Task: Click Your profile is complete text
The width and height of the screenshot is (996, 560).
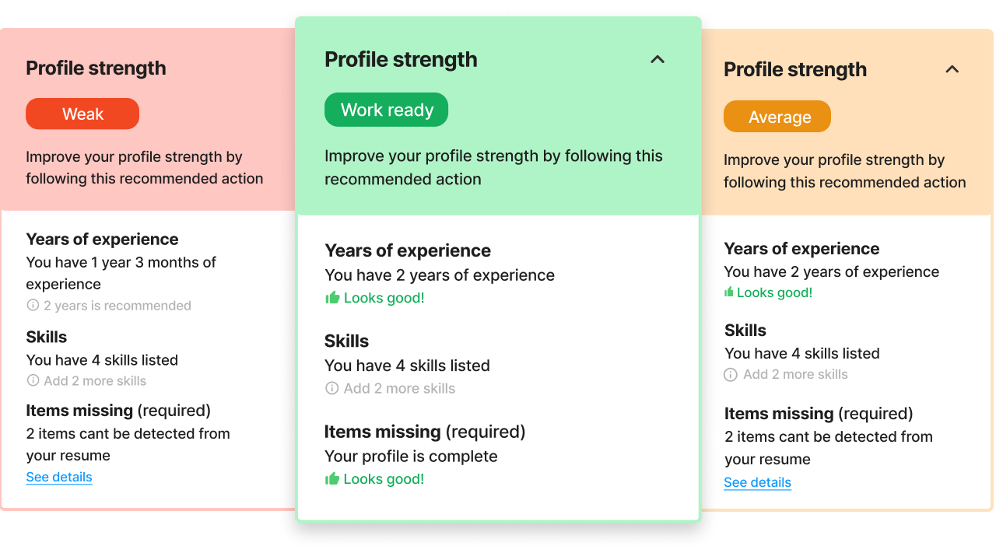Action: click(x=411, y=456)
